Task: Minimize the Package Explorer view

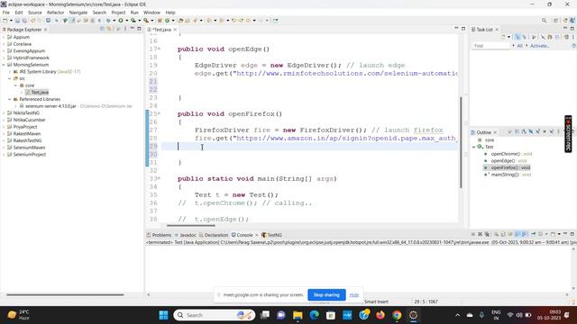Action: (x=133, y=29)
